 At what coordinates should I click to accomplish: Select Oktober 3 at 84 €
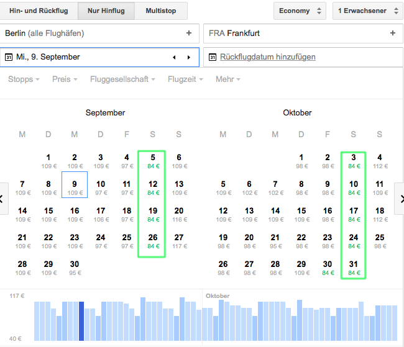(354, 161)
